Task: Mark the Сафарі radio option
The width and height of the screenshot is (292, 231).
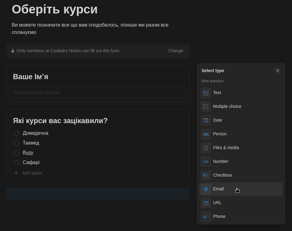Action: point(16,163)
